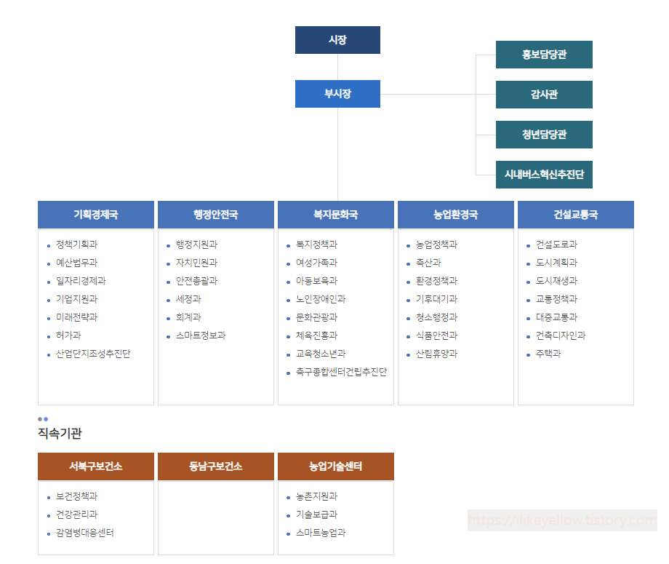
Task: Click the 기획경제국 header
Action: pos(96,215)
